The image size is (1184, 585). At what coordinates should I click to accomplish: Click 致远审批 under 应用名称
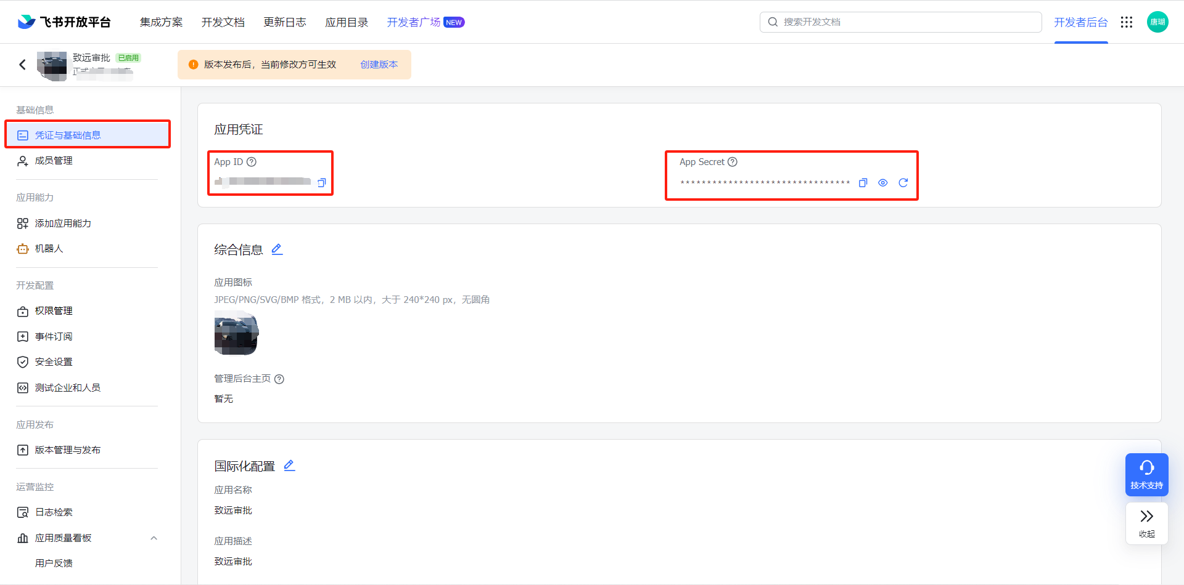pos(233,510)
